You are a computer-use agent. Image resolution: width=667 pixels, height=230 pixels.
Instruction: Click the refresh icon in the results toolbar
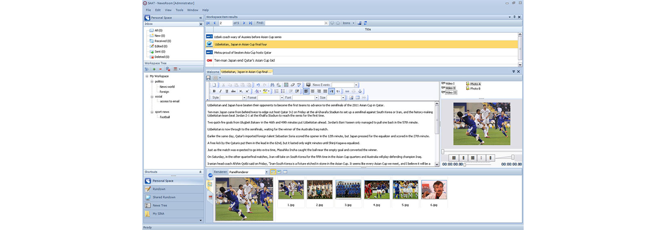[365, 23]
